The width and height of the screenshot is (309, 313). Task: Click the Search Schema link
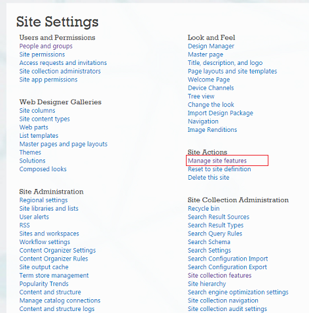[x=209, y=242]
